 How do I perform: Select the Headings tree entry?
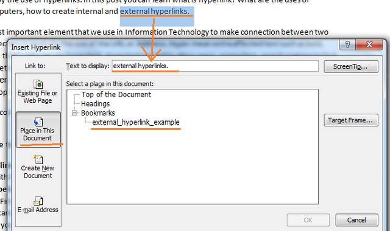96,104
